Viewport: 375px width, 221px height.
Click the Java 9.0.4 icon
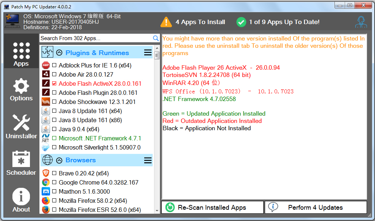pos(46,129)
